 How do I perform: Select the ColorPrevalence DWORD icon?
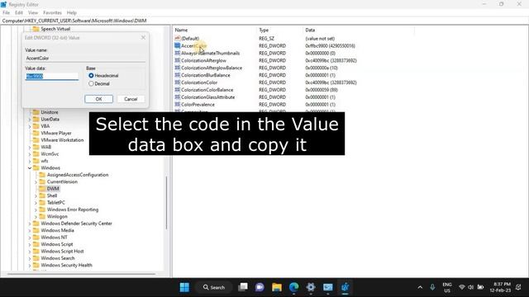[178, 105]
